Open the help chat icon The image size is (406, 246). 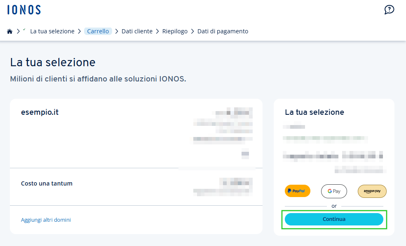click(x=389, y=10)
